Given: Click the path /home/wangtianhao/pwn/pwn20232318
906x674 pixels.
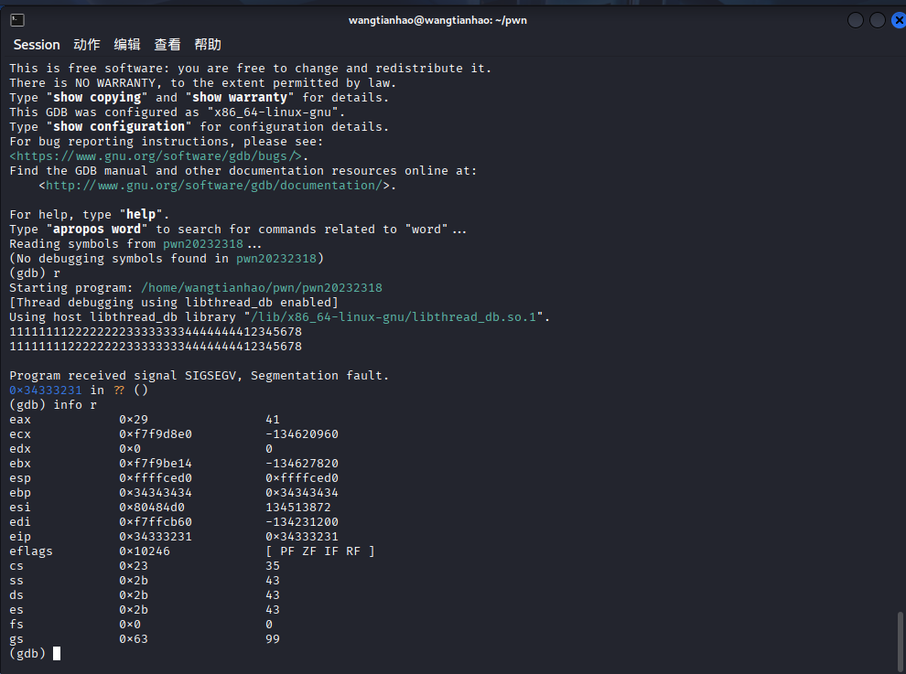Looking at the screenshot, I should coord(262,288).
